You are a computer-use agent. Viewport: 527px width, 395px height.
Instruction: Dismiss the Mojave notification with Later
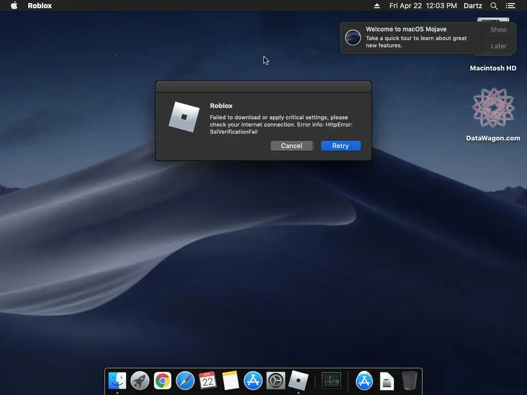498,46
